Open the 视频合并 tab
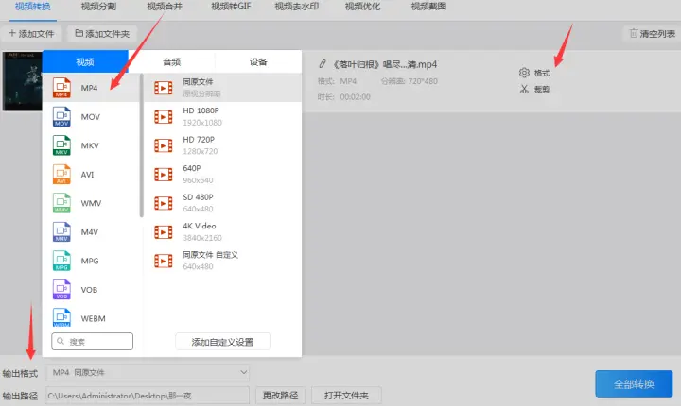Viewport: 681px width, 406px height. tap(165, 7)
